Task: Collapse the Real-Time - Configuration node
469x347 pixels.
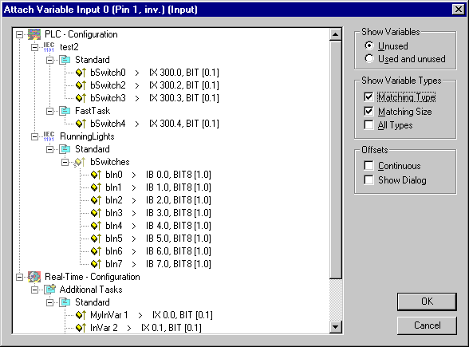Action: pyautogui.click(x=19, y=277)
